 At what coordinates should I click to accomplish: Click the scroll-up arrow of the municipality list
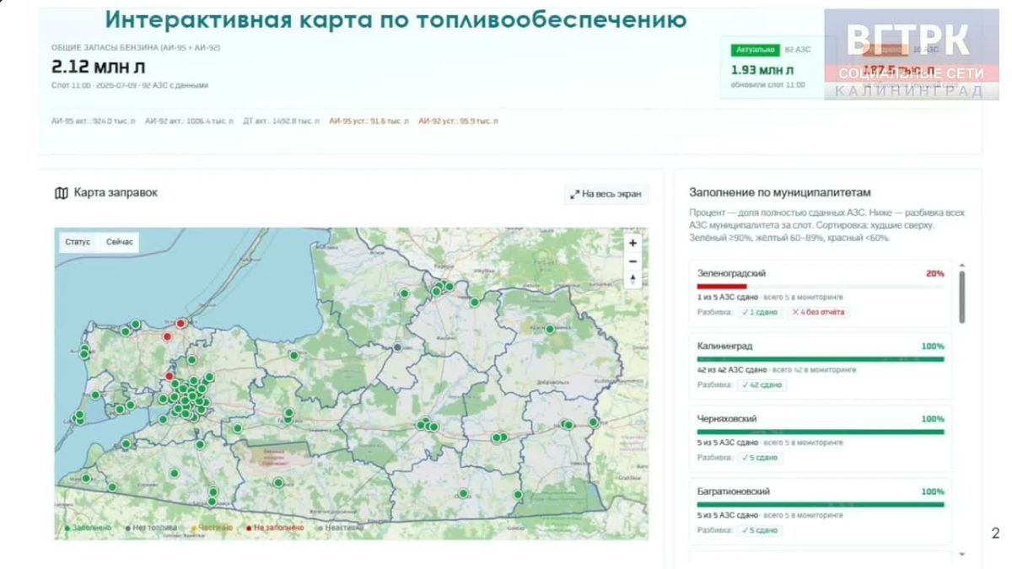[x=962, y=265]
